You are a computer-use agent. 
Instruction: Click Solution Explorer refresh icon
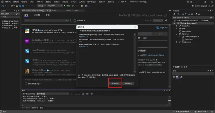186,14
